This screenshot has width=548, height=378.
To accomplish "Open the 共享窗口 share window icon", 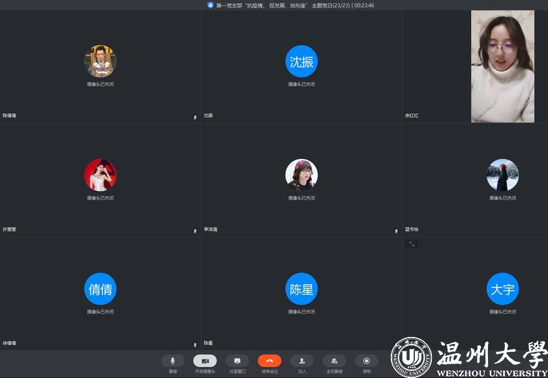I will 237,361.
